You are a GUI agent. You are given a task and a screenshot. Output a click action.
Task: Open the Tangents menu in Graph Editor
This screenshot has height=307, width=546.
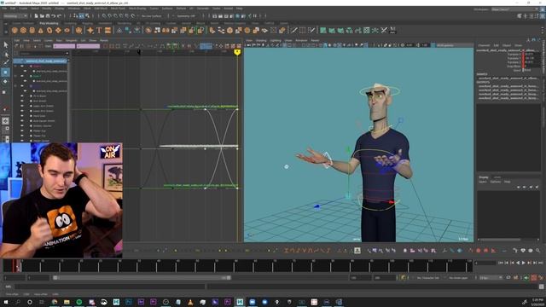click(71, 40)
